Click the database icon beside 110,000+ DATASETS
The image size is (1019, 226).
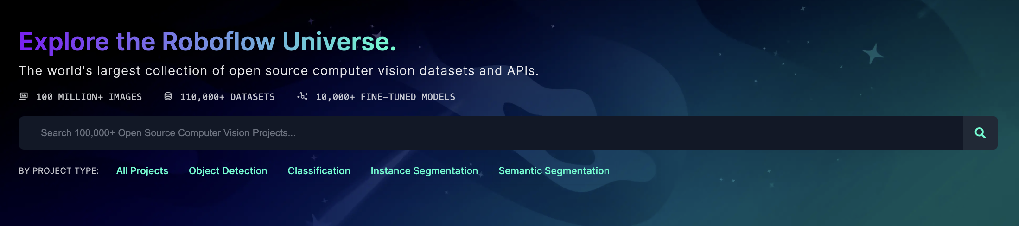pos(168,96)
